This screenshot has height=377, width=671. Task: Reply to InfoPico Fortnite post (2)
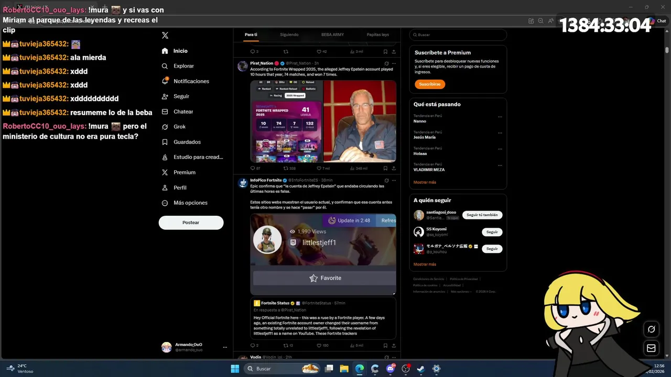pyautogui.click(x=255, y=345)
